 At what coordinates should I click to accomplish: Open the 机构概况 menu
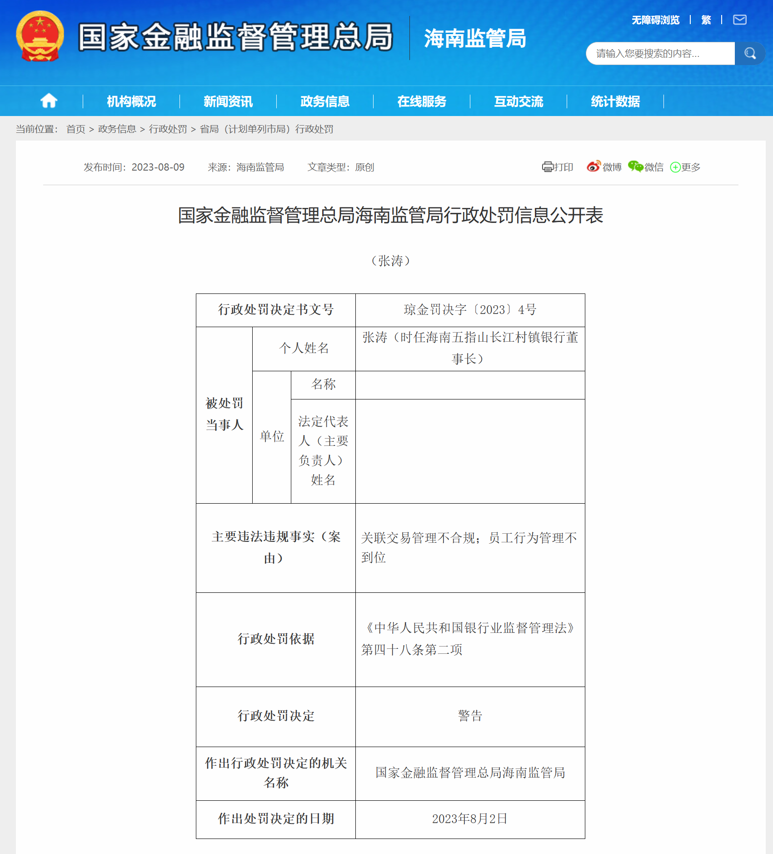click(x=131, y=101)
